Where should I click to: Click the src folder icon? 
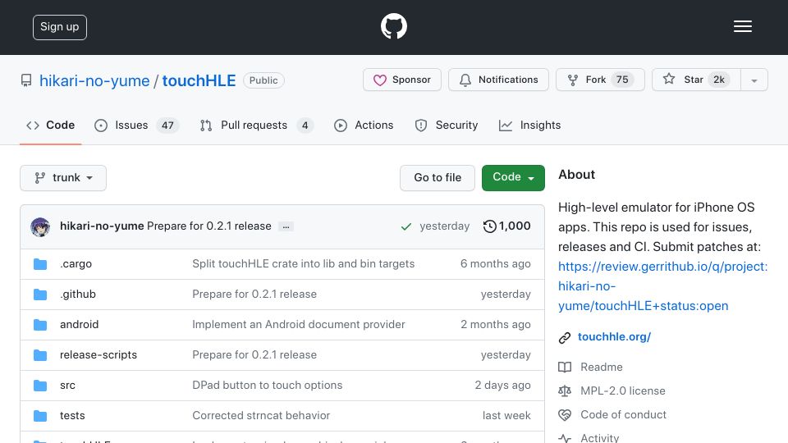(x=40, y=386)
